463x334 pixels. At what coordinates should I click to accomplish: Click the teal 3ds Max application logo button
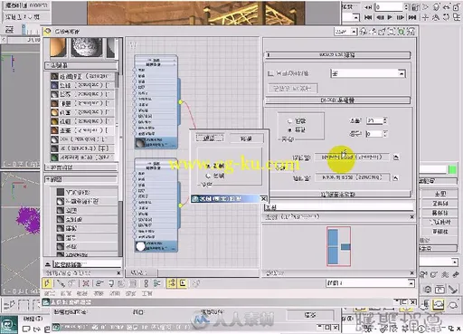click(9, 324)
